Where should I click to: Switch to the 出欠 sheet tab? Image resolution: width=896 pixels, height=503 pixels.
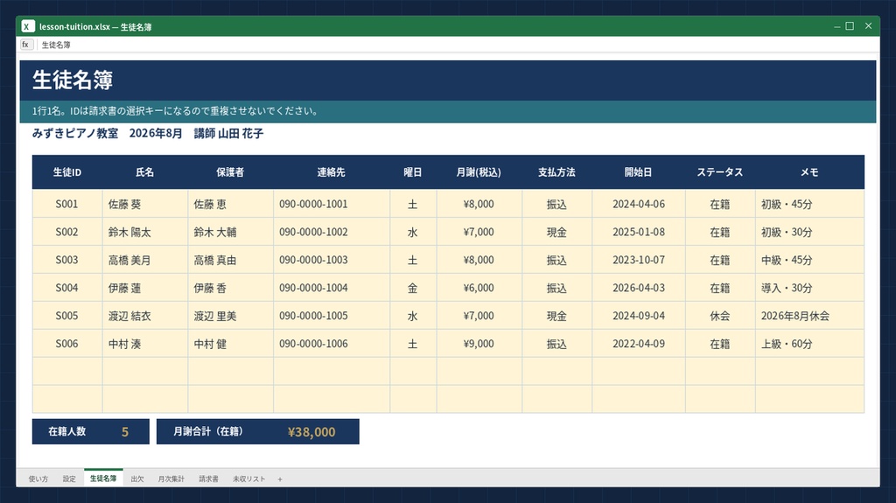tap(137, 479)
